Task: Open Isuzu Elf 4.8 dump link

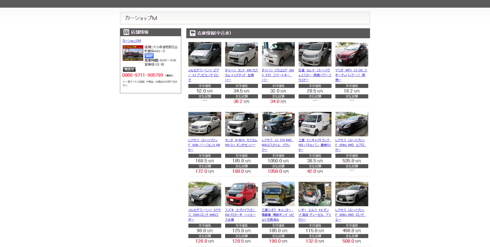Action: [315, 215]
